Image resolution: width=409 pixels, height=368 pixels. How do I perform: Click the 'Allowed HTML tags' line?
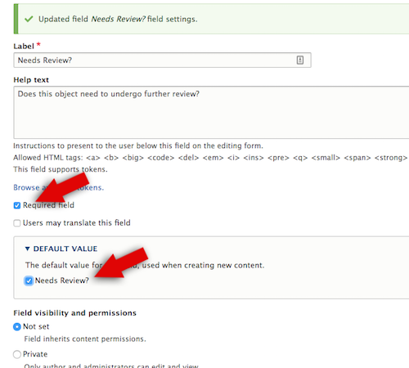point(210,158)
